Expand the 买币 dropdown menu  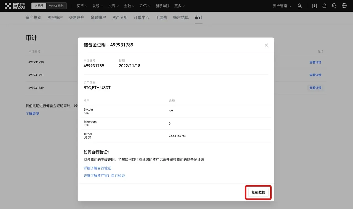82,6
